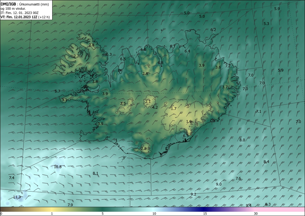Screen dimensions: 305x216
Task: Select the 'VT: Fim. 12.01.2023 12Z (+12 h)' line
Action: [25, 17]
